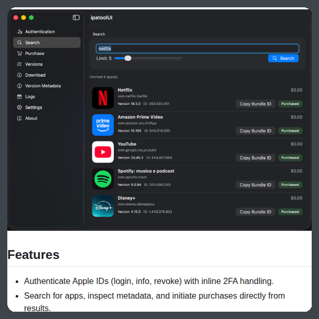Click the Amazon Prime Video title
The height and width of the screenshot is (319, 319).
point(140,117)
